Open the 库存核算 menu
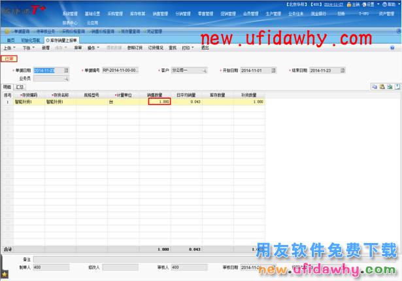The height and width of the screenshot is (281, 402). 138,14
